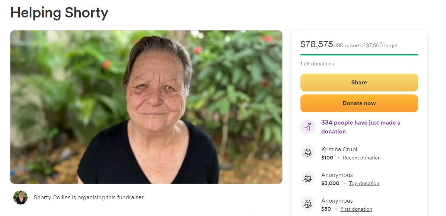Select the donor name Kristina Crupi
Viewport: 446px width, 216px height.
coord(339,149)
